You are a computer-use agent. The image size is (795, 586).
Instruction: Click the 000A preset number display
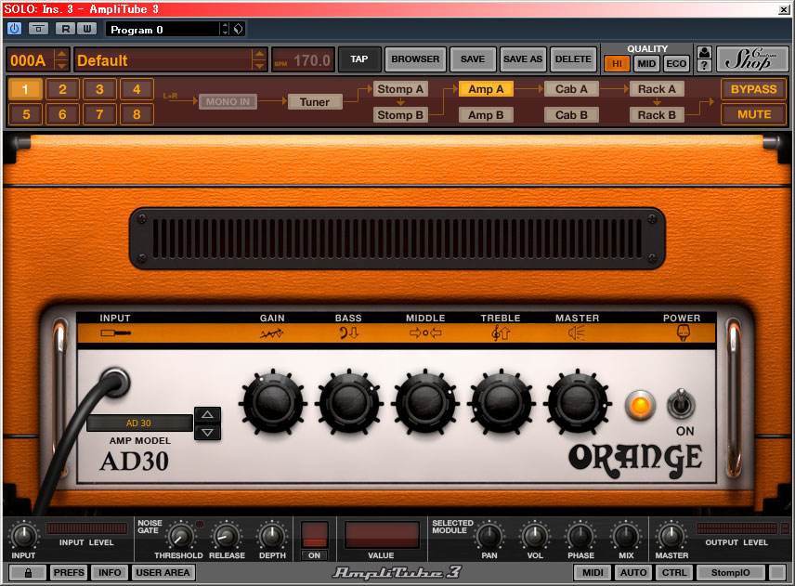30,59
